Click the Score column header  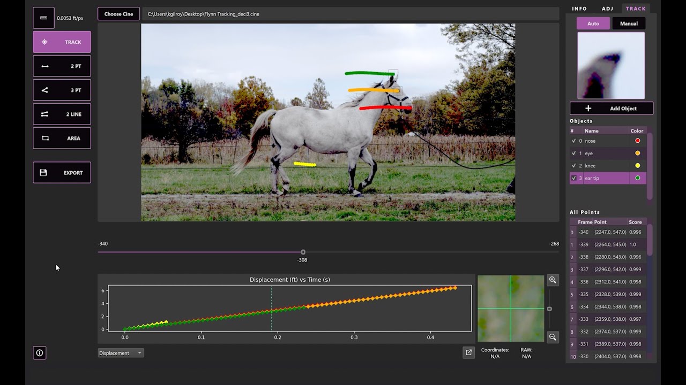637,222
